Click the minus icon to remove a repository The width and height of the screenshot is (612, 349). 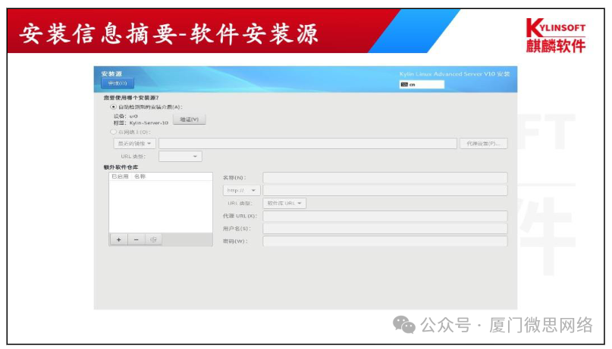click(x=136, y=239)
